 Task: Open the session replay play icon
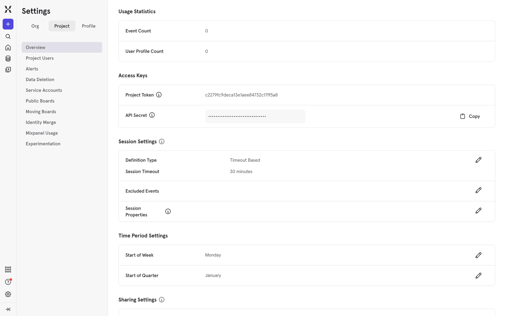[x=8, y=70]
